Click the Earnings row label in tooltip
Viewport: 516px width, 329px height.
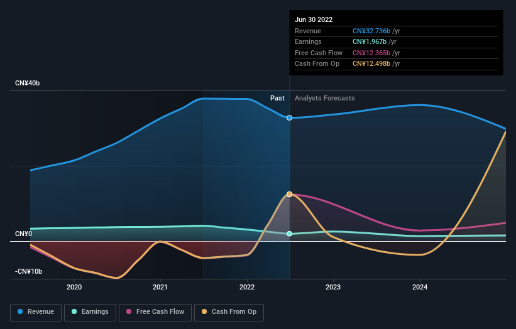(x=308, y=41)
